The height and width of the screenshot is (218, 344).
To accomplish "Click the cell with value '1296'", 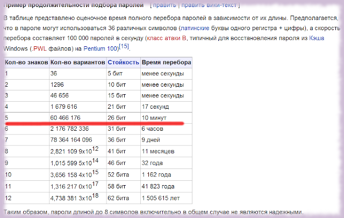I will [x=77, y=85].
